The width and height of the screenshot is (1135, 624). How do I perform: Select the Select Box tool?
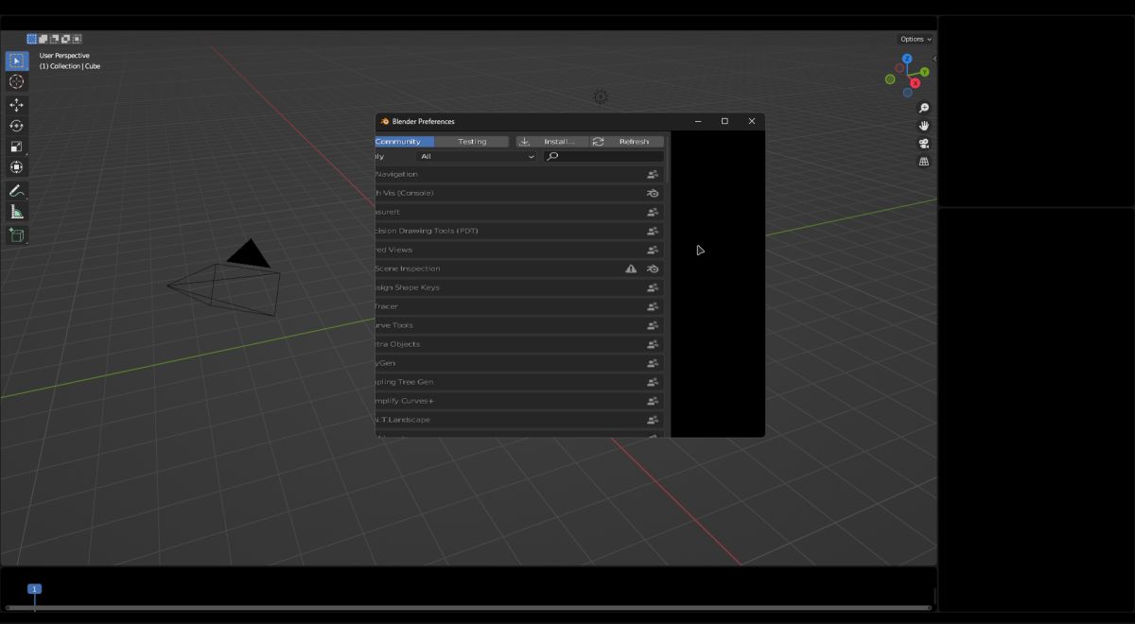[x=16, y=61]
